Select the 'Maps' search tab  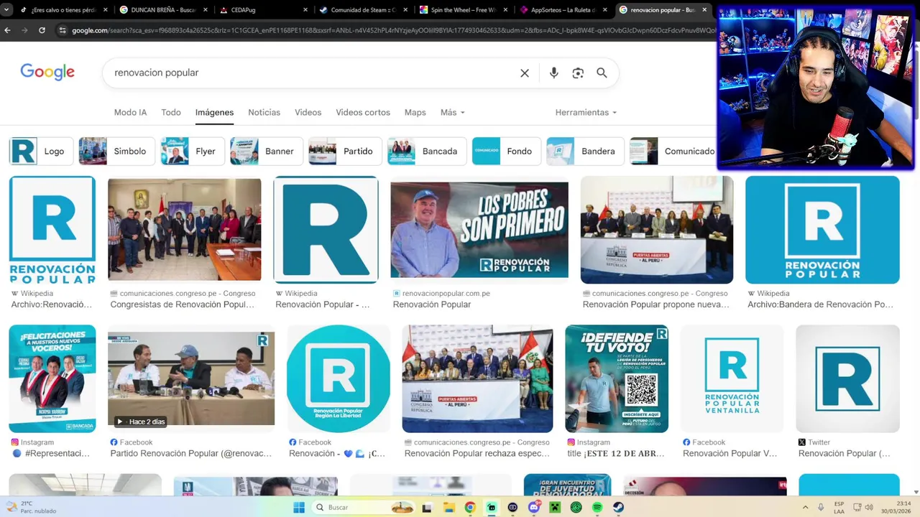click(x=415, y=113)
